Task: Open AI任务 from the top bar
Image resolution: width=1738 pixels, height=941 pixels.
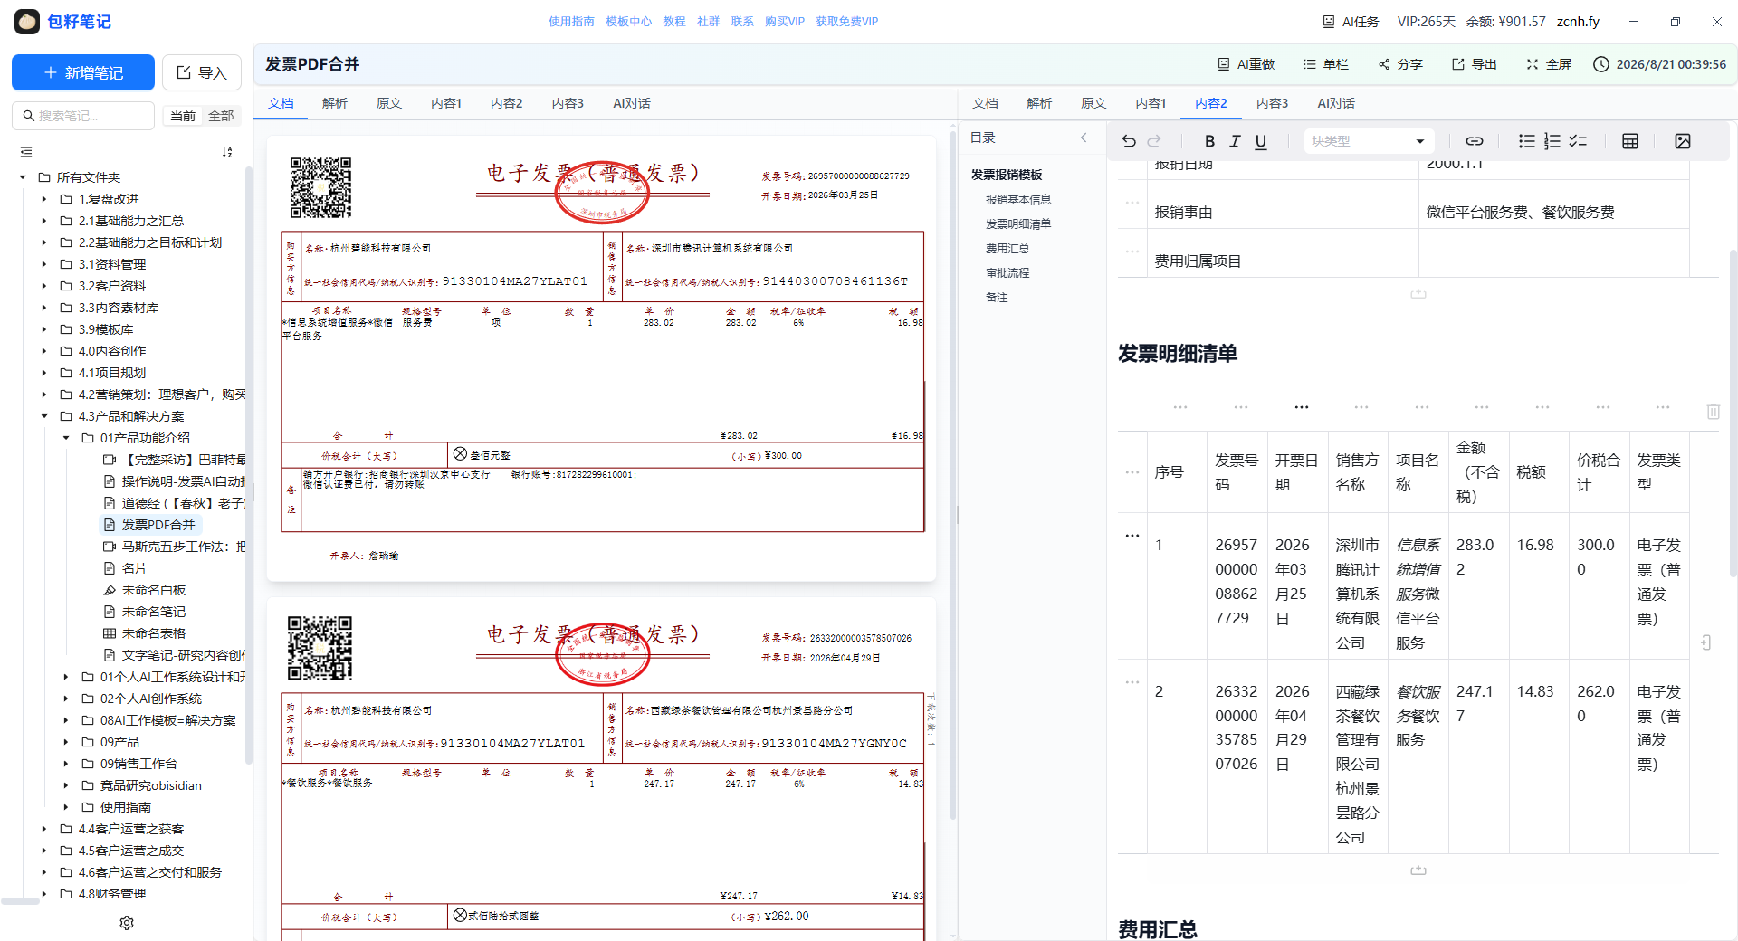Action: pyautogui.click(x=1351, y=22)
